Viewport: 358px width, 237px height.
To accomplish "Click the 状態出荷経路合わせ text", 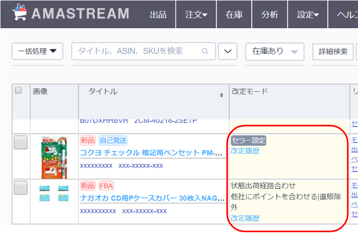I will point(263,185).
